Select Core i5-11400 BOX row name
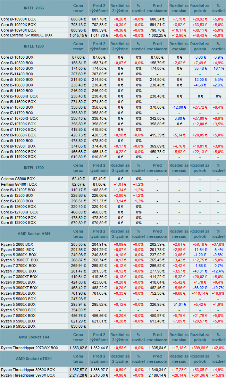The width and height of the screenshot is (226, 378). (x=17, y=74)
